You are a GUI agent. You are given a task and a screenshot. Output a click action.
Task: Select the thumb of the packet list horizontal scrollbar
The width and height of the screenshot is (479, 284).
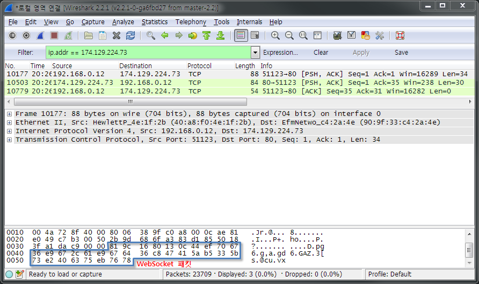pyautogui.click(x=130, y=101)
